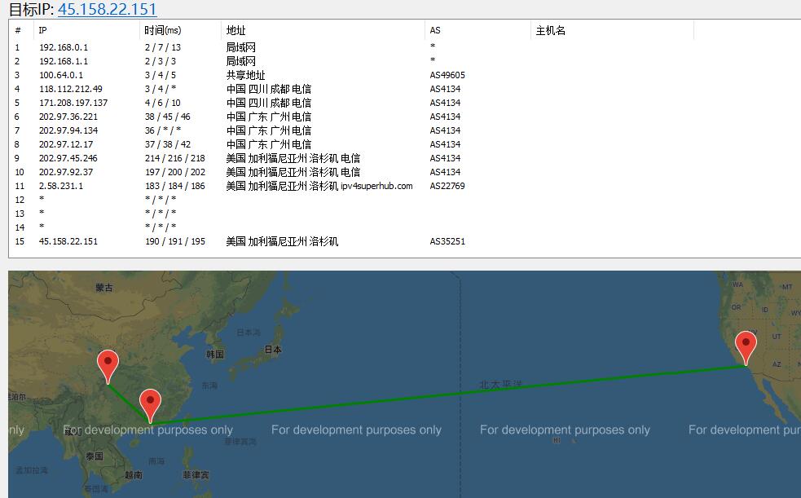Viewport: 801px width, 498px height.
Task: Select IP cell 171.208.197.137
Action: 73,102
